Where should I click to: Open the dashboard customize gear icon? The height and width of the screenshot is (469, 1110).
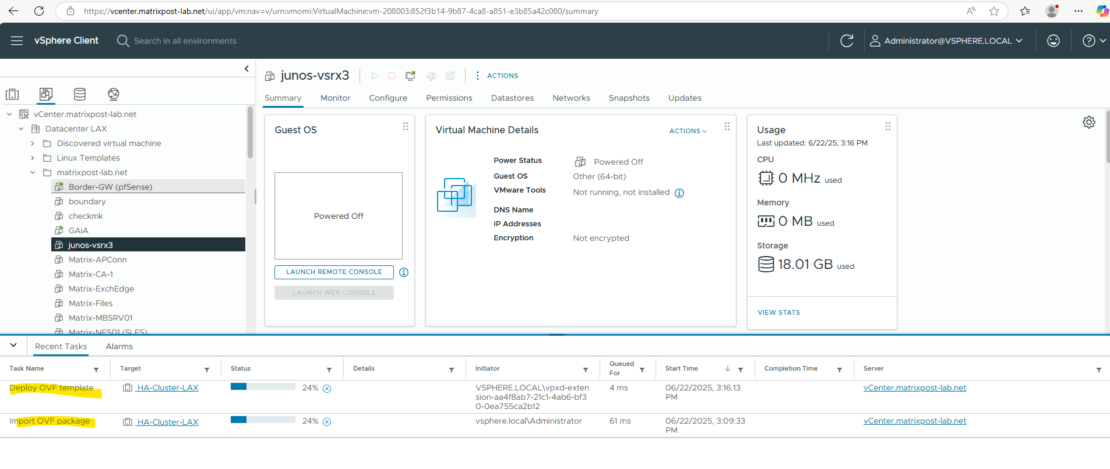point(1089,122)
